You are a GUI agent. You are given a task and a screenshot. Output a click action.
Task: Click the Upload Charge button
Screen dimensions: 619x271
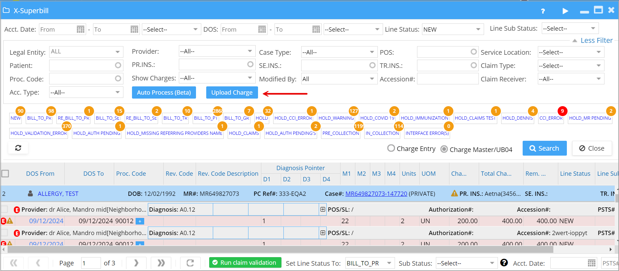232,93
